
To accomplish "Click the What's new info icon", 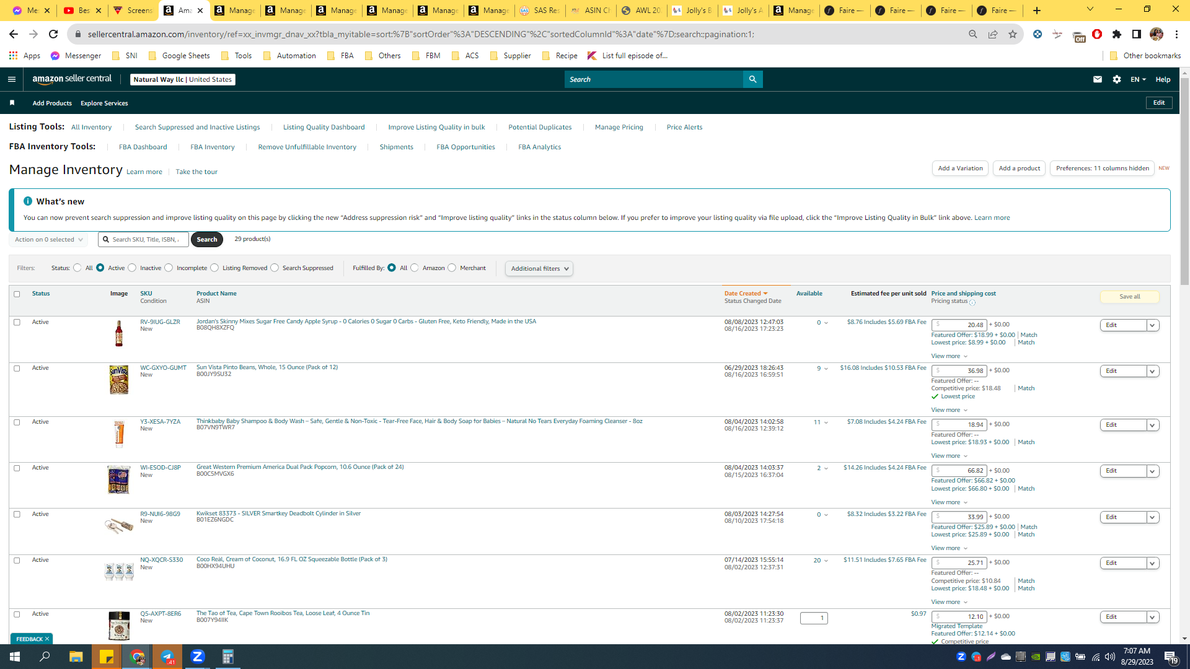I will [28, 201].
